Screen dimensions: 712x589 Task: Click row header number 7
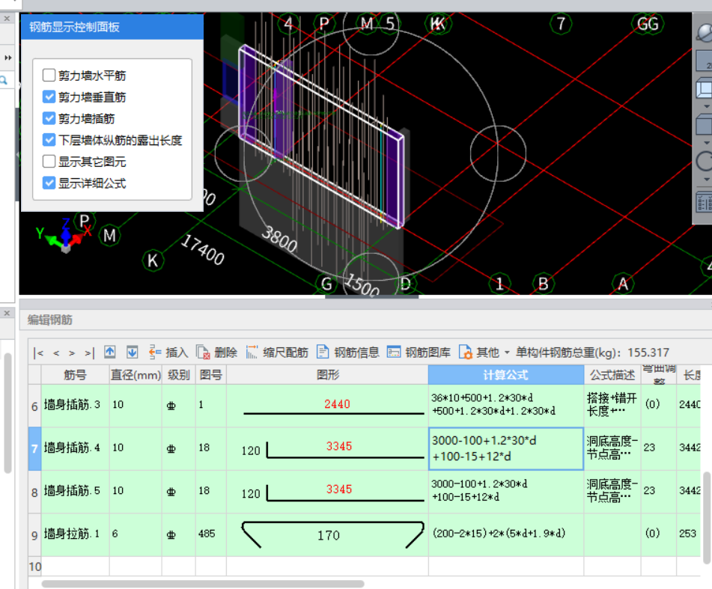pyautogui.click(x=34, y=448)
